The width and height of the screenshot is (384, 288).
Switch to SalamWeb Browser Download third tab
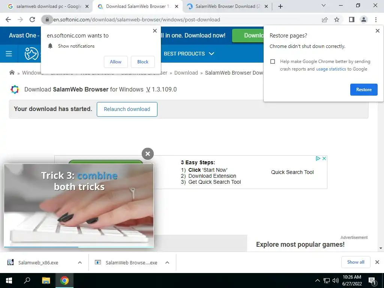227,6
